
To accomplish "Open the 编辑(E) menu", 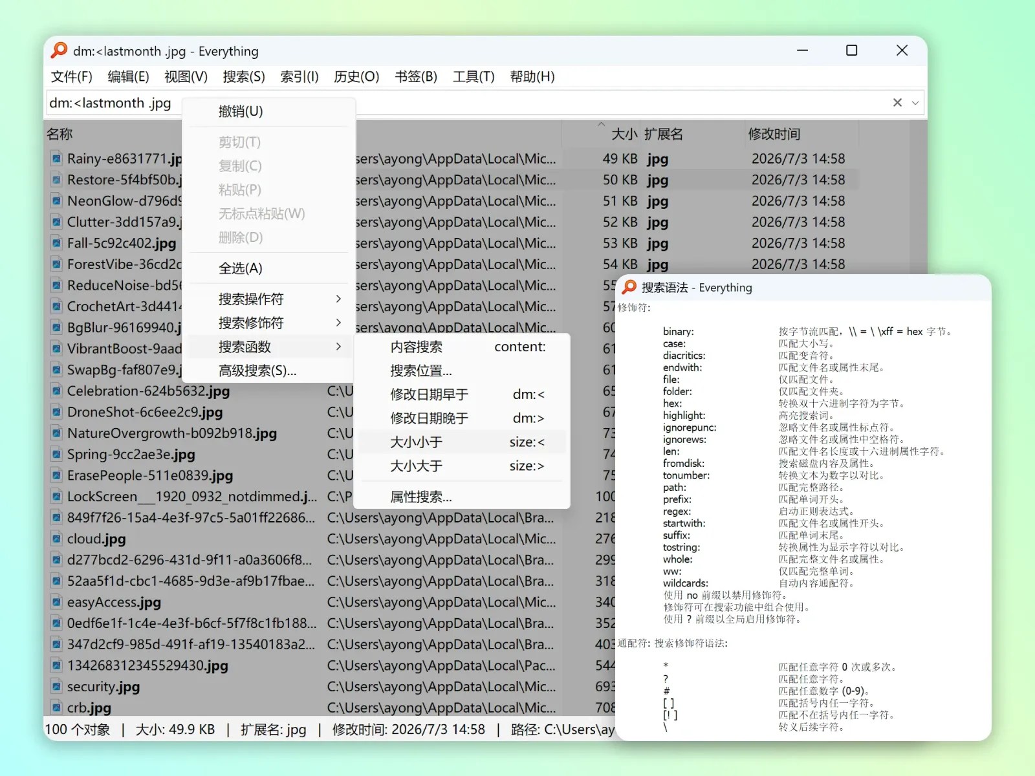I will (x=128, y=76).
